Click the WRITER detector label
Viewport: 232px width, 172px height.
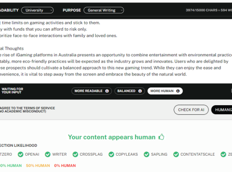pos(59,154)
